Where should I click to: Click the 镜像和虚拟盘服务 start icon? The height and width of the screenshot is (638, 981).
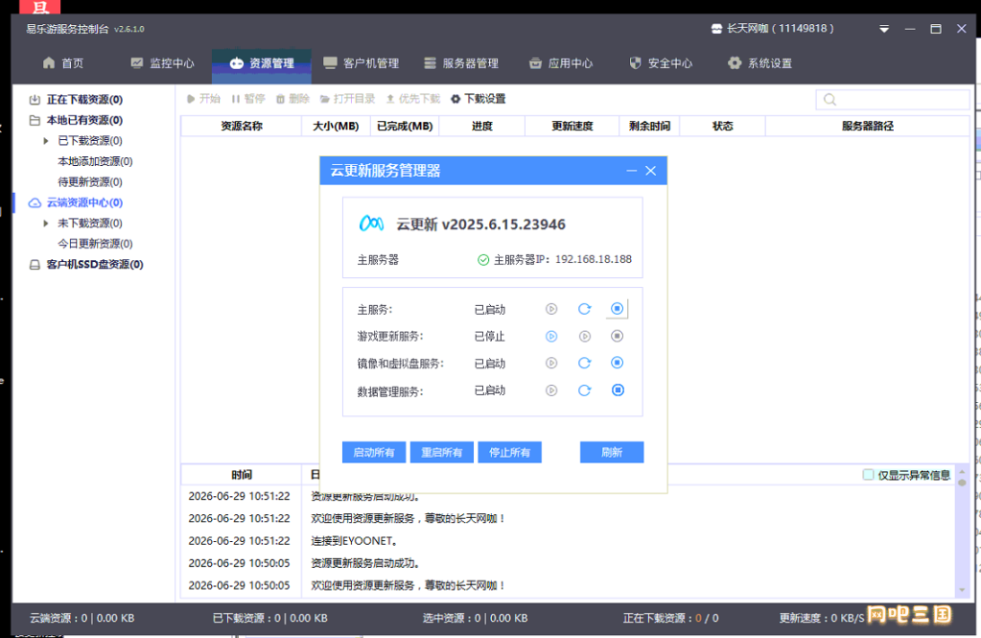[551, 364]
